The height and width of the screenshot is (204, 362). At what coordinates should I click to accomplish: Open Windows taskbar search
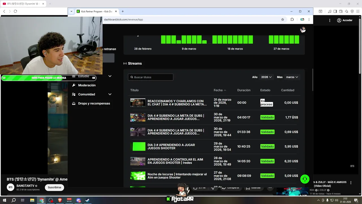[x=14, y=200]
